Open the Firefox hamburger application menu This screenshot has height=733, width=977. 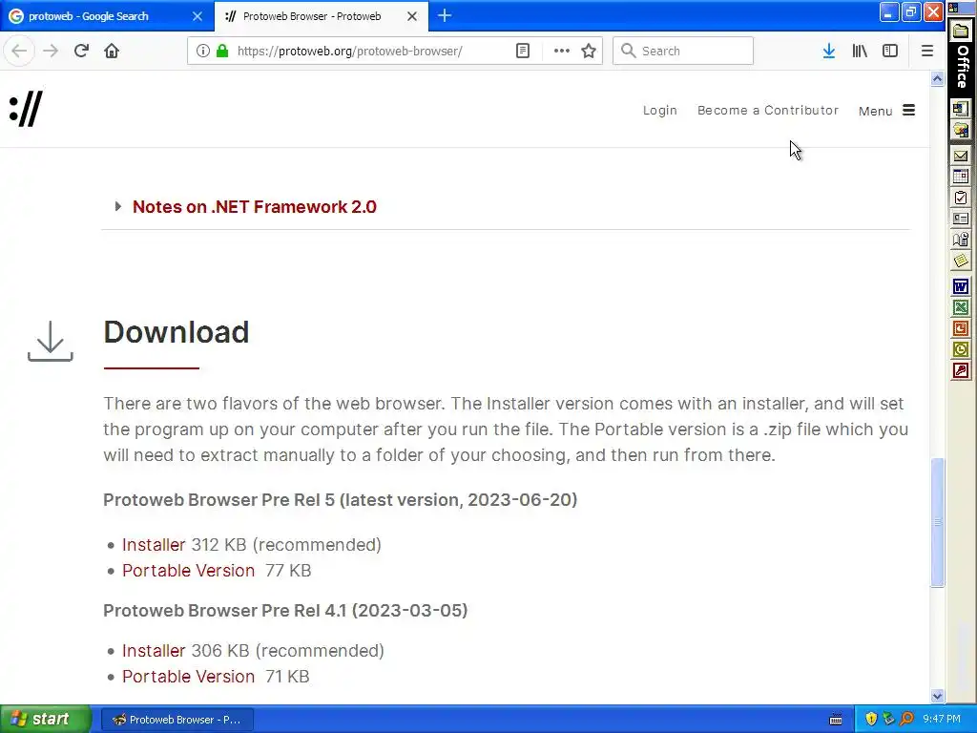point(927,51)
